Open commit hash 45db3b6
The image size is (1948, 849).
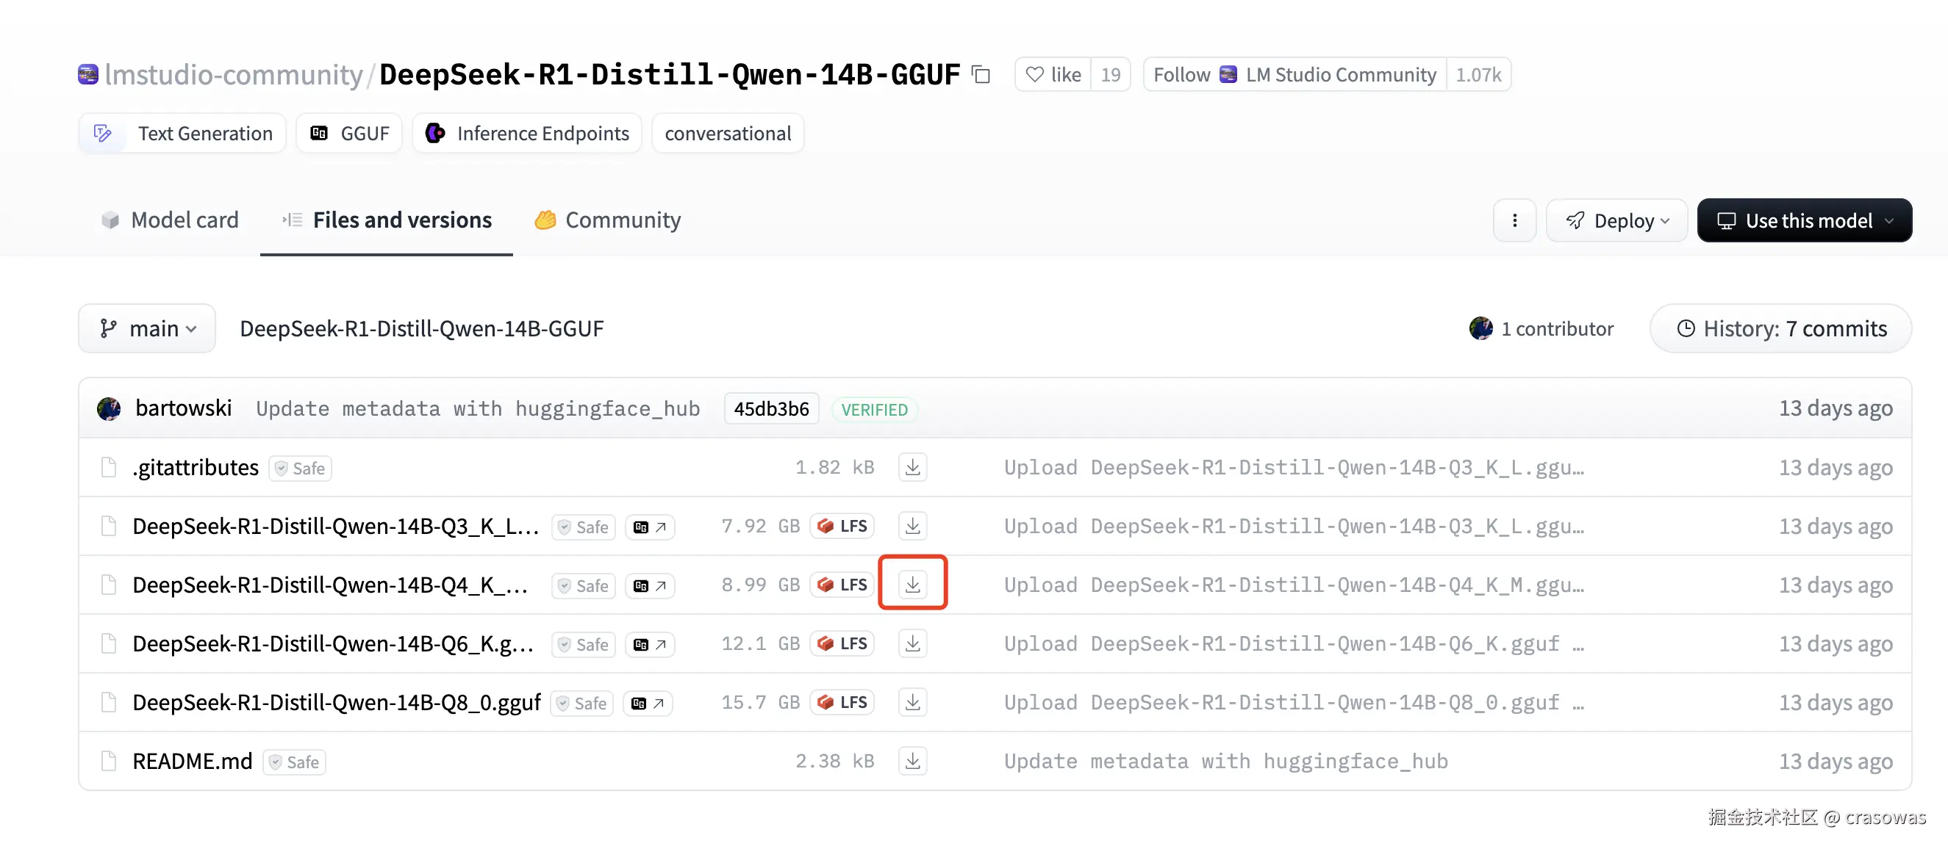pyautogui.click(x=770, y=408)
